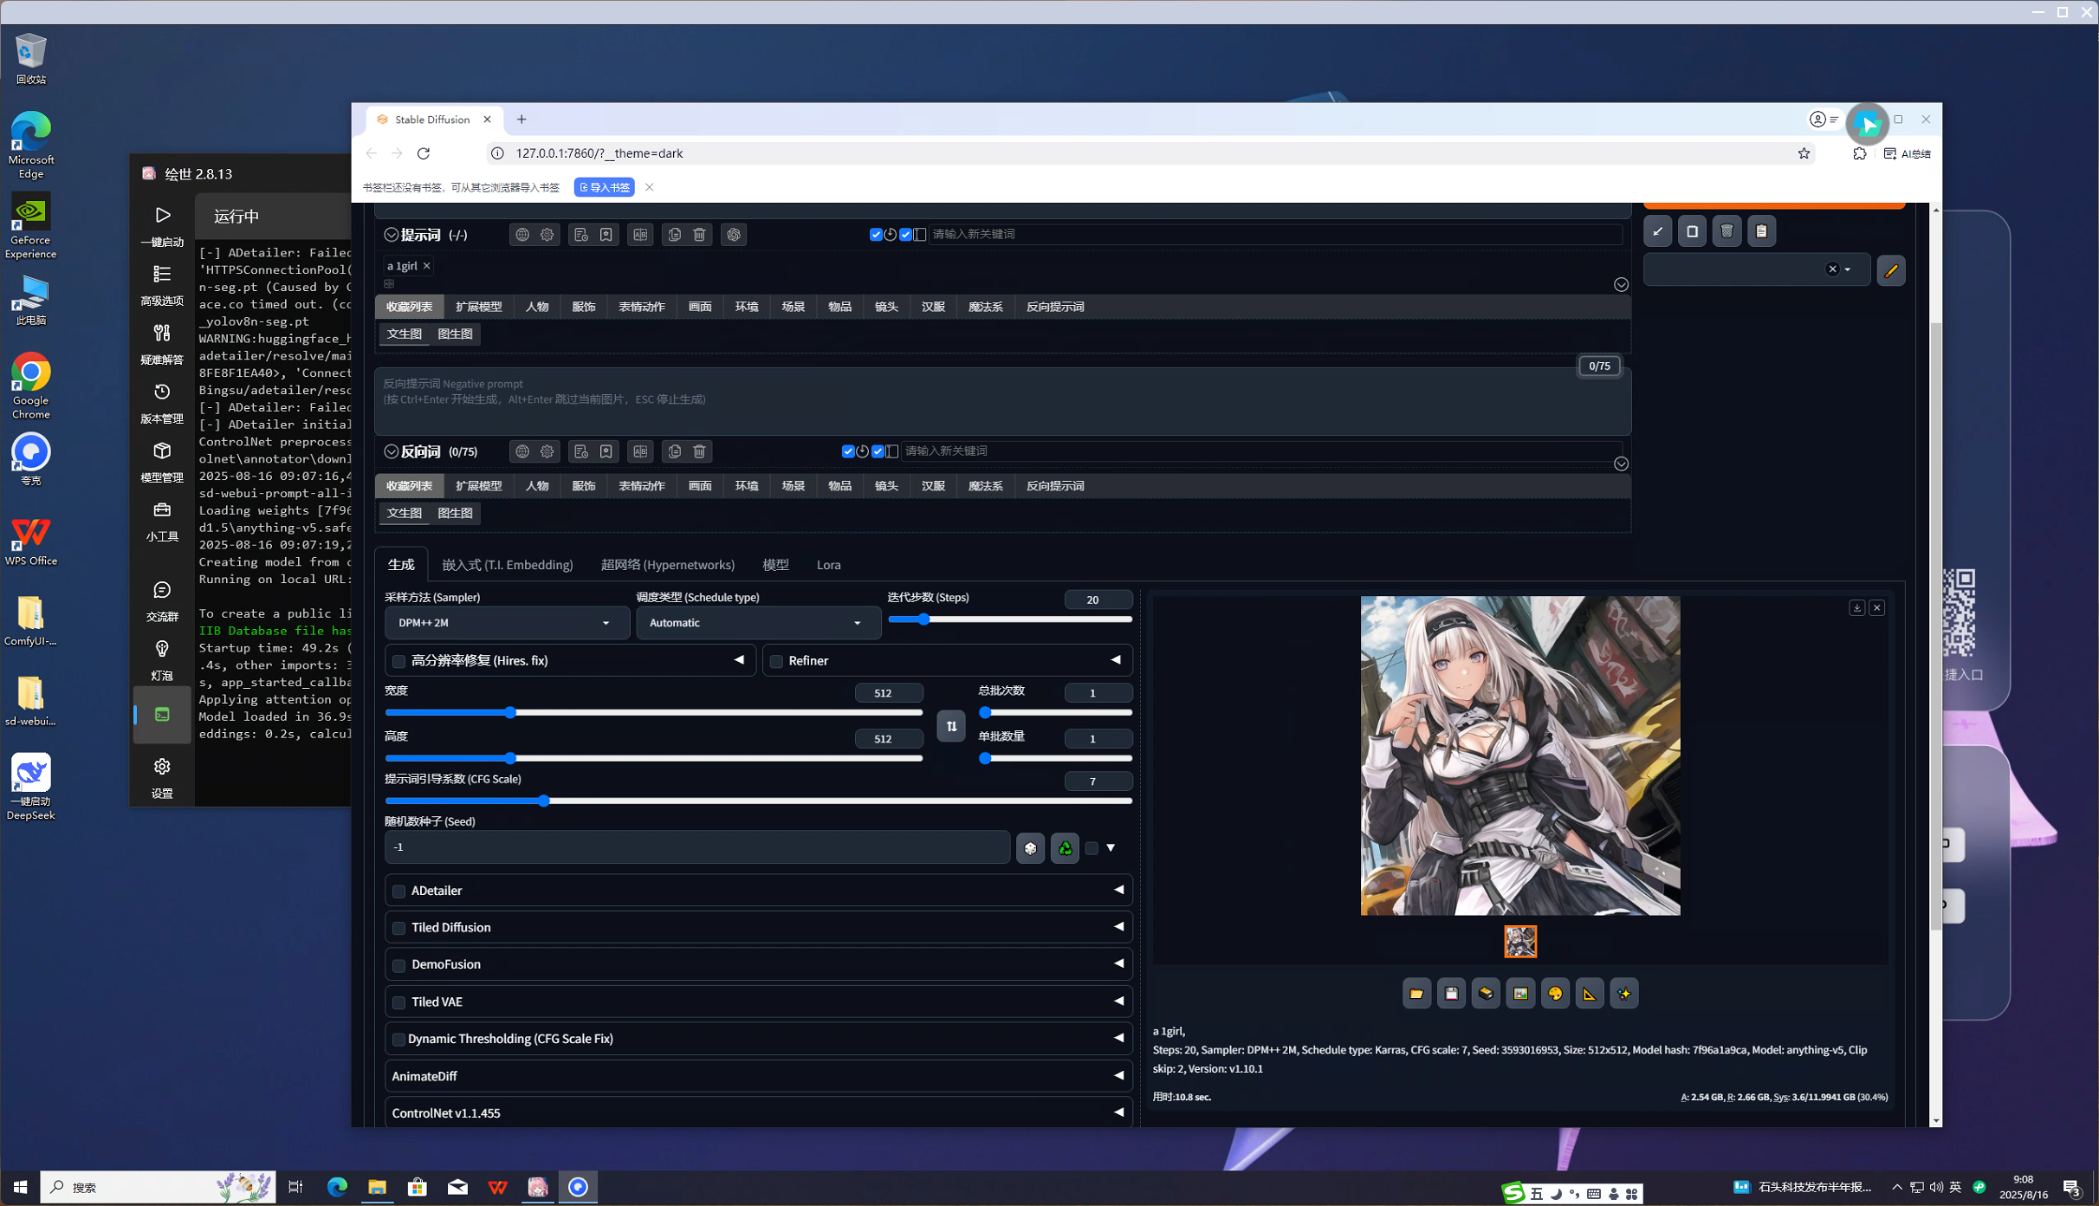This screenshot has width=2099, height=1206.
Task: Reload the Stable Diffusion page
Action: coord(424,153)
